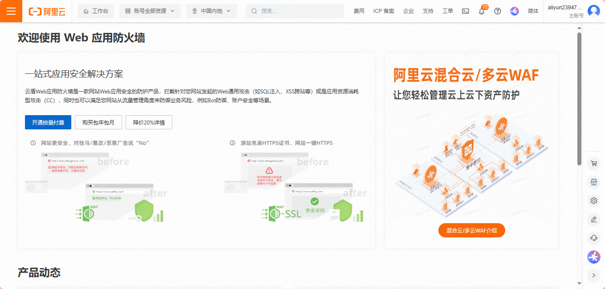The width and height of the screenshot is (605, 289).
Task: Click the Alibaba Cloud logo
Action: pos(47,12)
